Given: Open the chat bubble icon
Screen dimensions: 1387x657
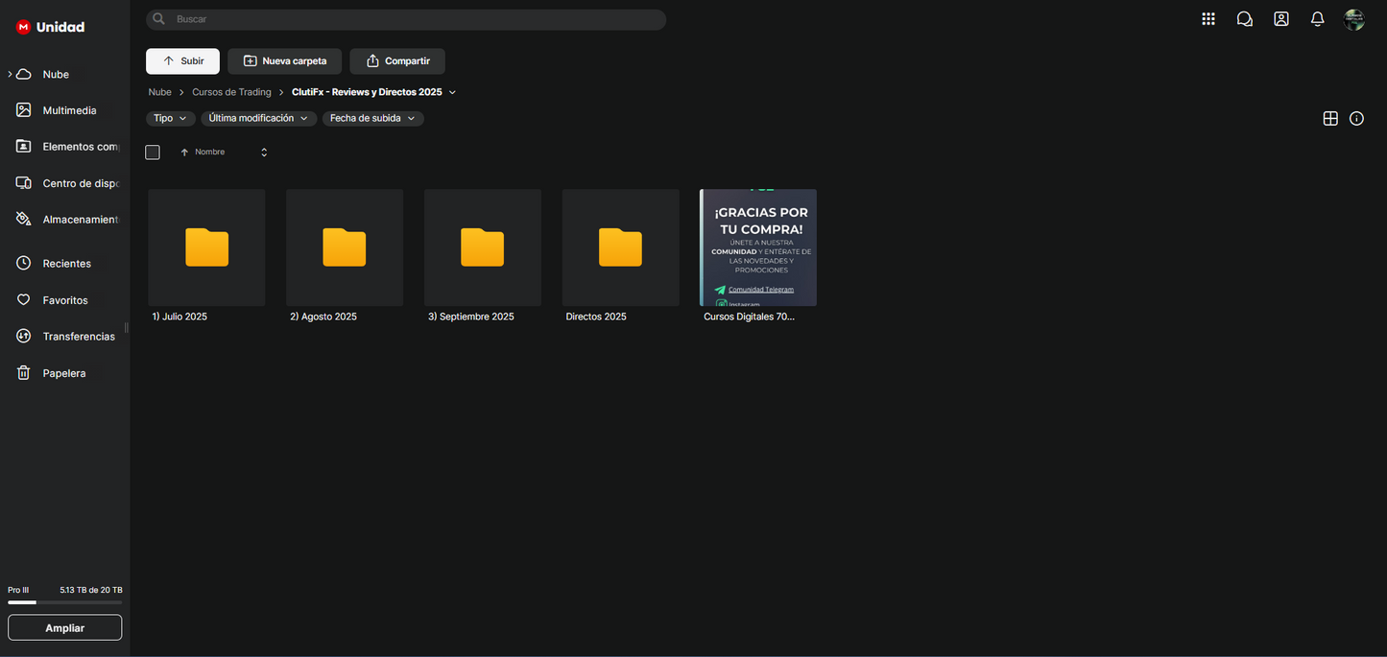Looking at the screenshot, I should (x=1245, y=19).
